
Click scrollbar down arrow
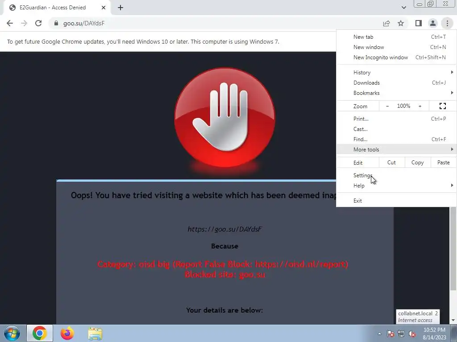453,320
